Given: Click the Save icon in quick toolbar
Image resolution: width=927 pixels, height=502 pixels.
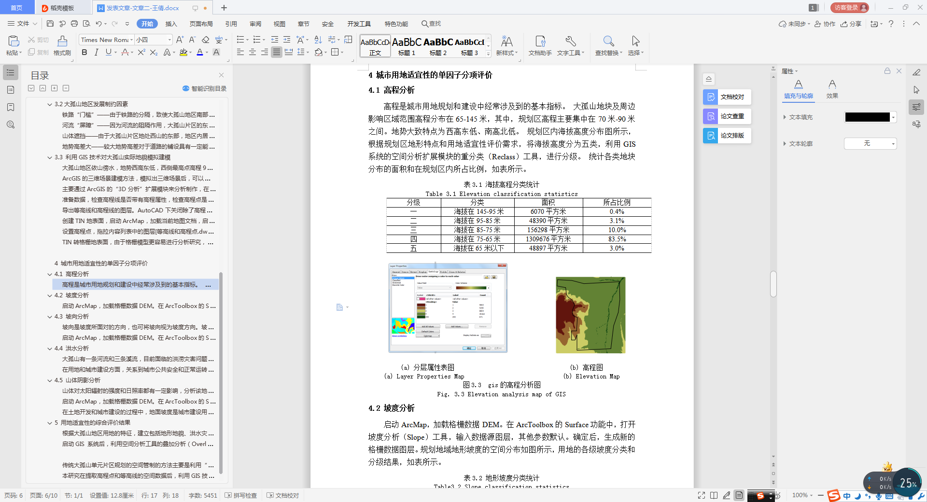Looking at the screenshot, I should pyautogui.click(x=50, y=24).
